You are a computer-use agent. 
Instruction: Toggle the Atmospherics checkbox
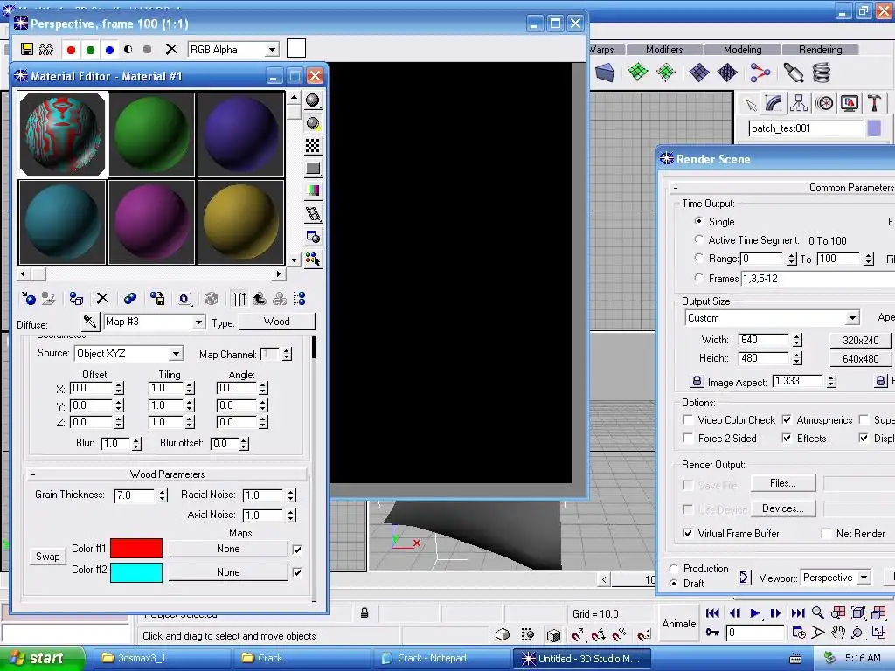(787, 420)
